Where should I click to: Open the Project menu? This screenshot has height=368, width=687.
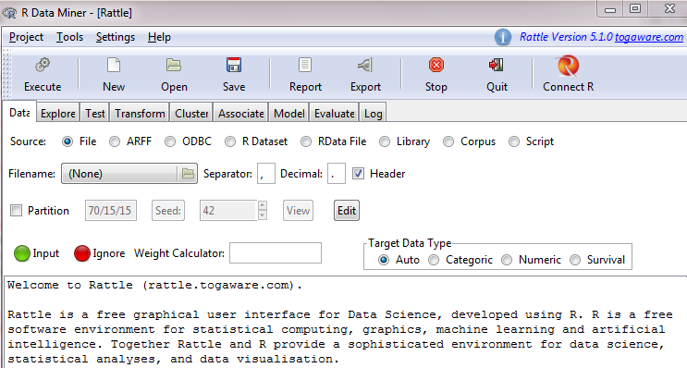click(26, 37)
